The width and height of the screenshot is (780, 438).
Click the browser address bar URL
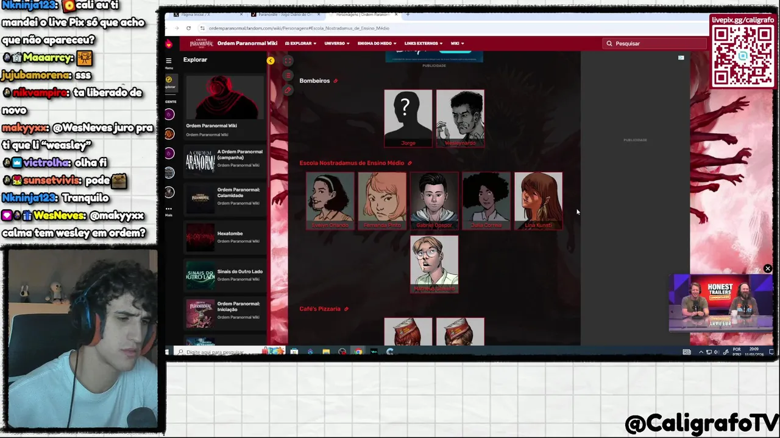tap(299, 28)
